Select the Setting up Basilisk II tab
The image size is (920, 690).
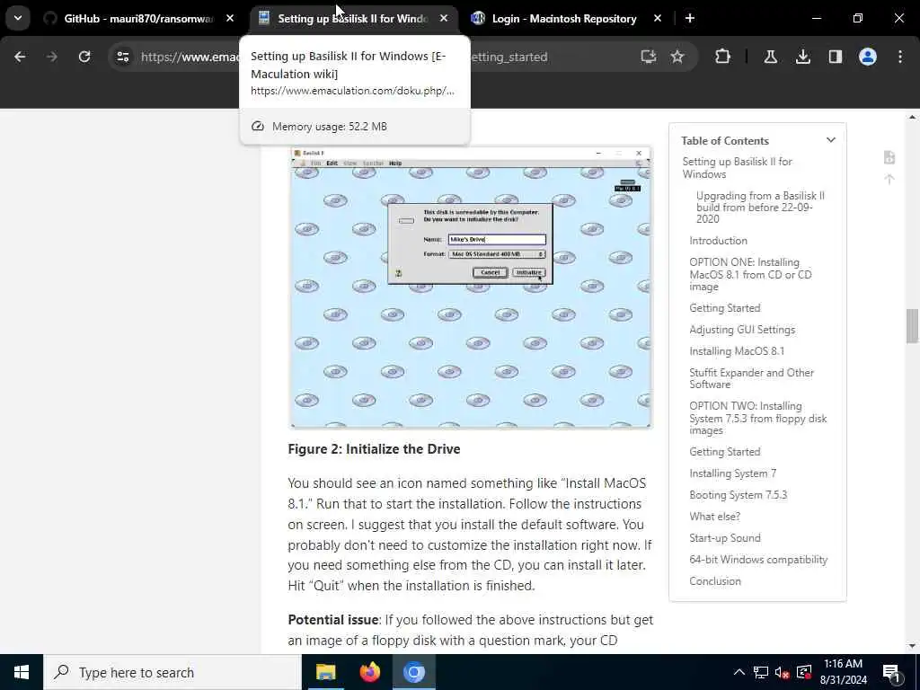click(353, 19)
